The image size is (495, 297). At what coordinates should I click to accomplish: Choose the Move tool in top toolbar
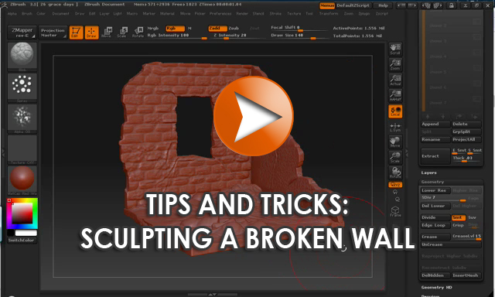107,32
